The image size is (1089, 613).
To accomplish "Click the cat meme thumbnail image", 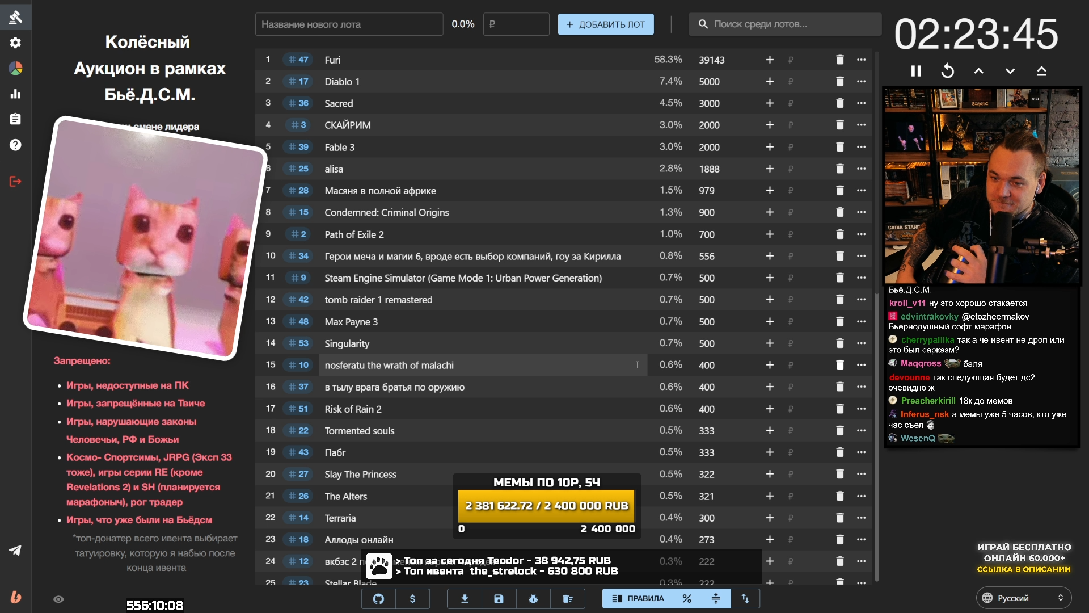I will [x=145, y=238].
